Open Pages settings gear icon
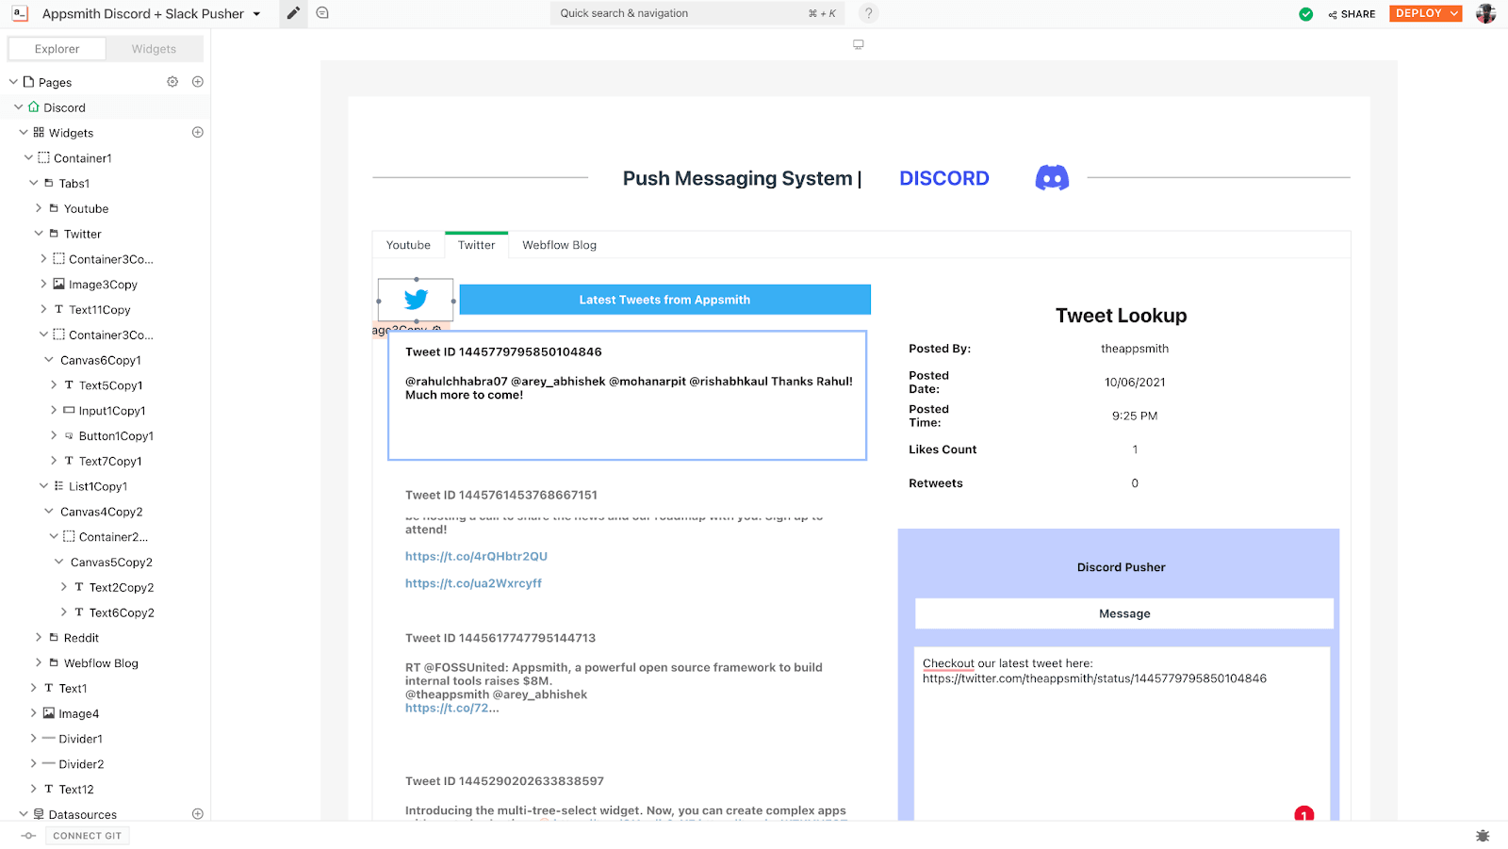The image size is (1508, 849). pos(172,82)
